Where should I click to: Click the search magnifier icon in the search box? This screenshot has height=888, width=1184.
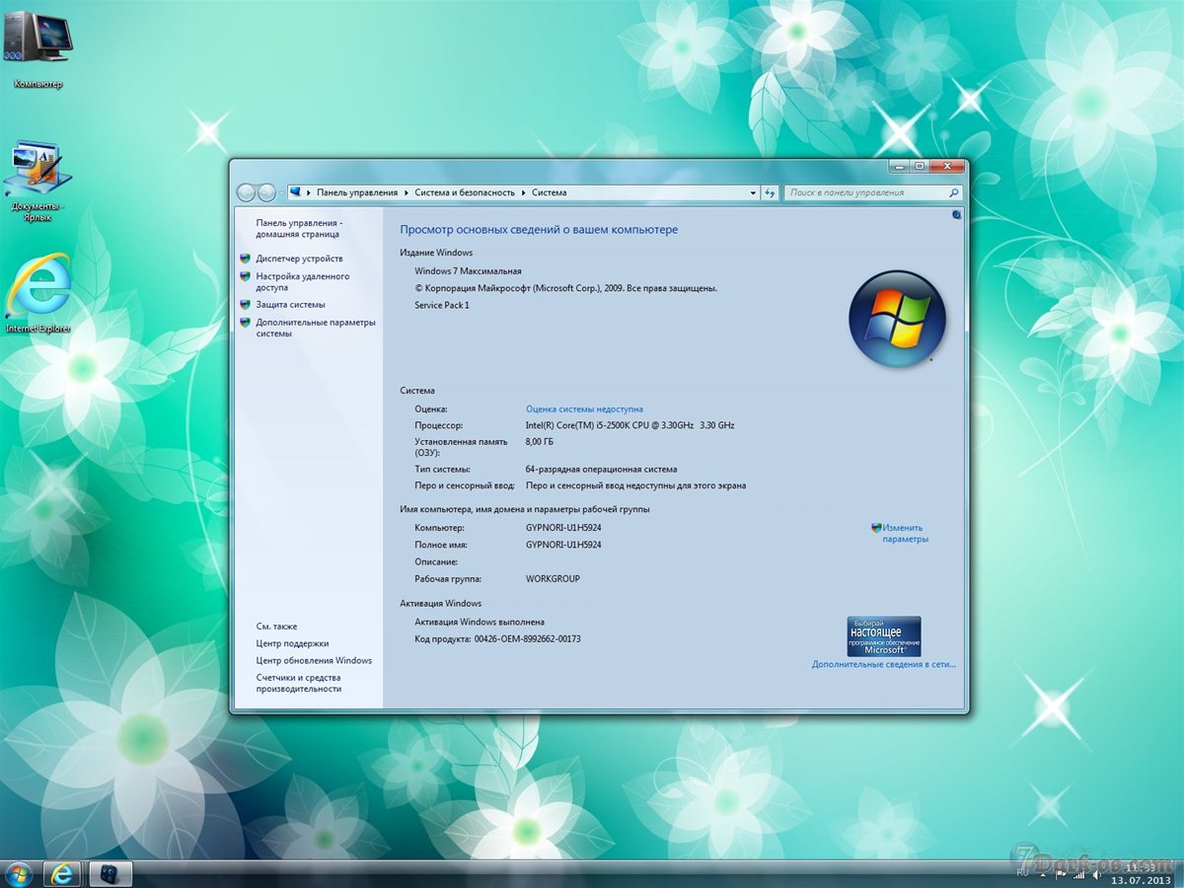[953, 193]
